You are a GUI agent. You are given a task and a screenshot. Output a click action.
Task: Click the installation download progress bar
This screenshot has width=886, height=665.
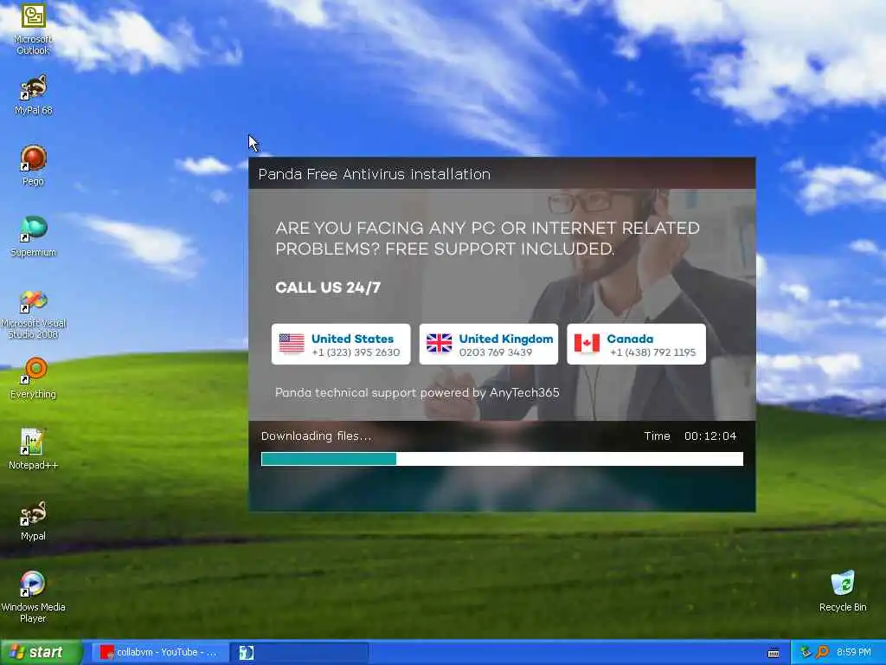pos(502,459)
